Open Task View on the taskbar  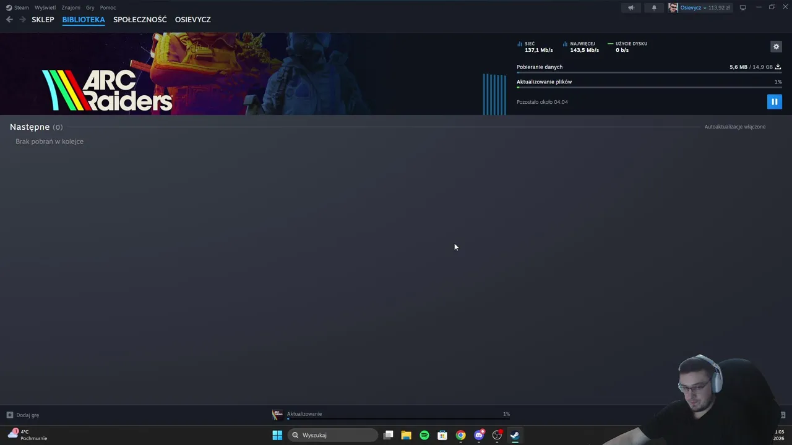[388, 435]
